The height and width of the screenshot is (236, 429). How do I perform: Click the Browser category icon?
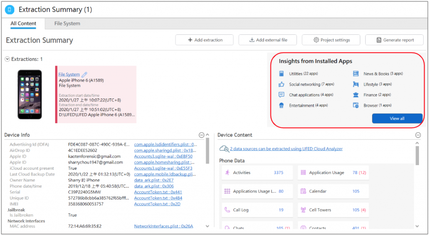point(356,105)
